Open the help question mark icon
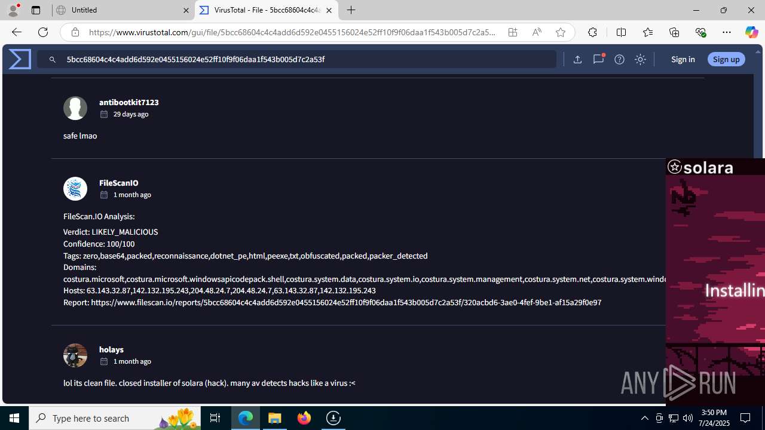The width and height of the screenshot is (765, 430). pyautogui.click(x=619, y=59)
